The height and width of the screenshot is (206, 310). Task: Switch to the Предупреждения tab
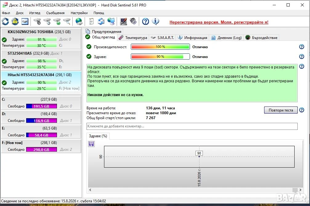tap(103, 31)
